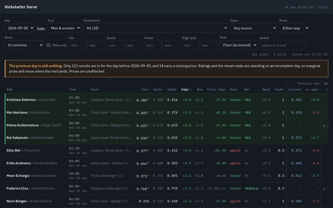This screenshot has width=333, height=208.
Task: Sort the table by Side column
Action: coord(10,89)
